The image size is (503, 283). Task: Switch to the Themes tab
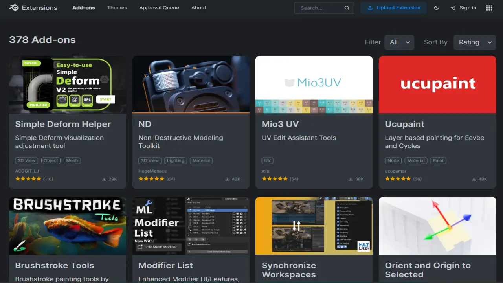(x=117, y=7)
